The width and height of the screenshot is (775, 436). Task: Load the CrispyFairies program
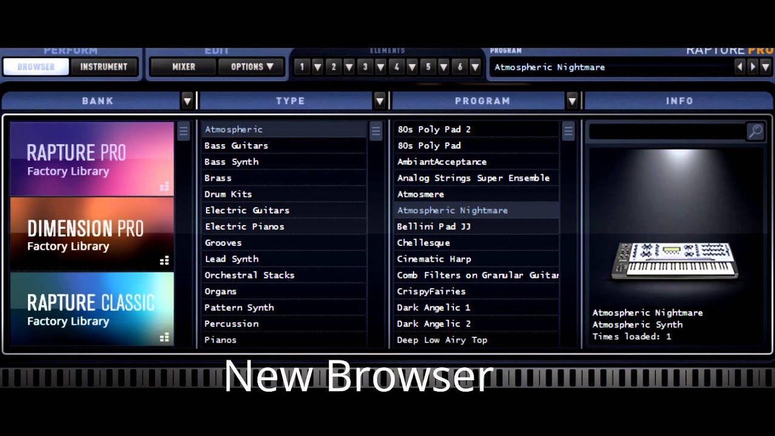coord(477,291)
